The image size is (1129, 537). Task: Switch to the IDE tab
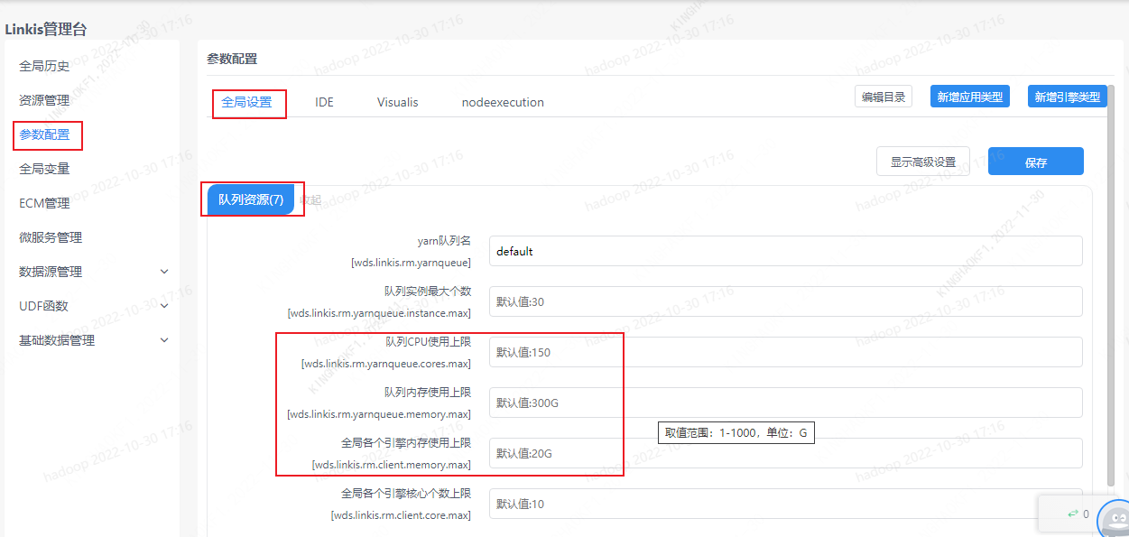click(324, 102)
